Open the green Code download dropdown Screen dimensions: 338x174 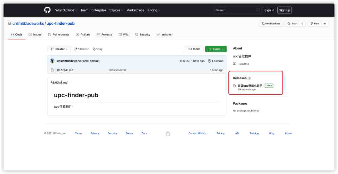[216, 49]
